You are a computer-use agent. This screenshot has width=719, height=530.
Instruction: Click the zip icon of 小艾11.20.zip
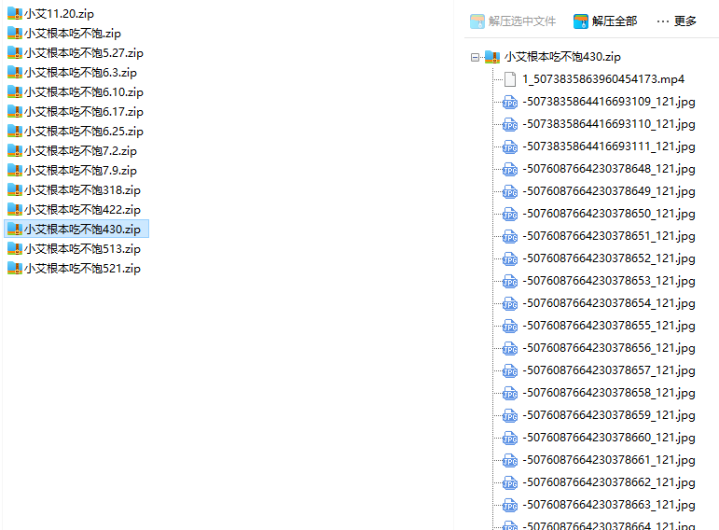click(14, 14)
